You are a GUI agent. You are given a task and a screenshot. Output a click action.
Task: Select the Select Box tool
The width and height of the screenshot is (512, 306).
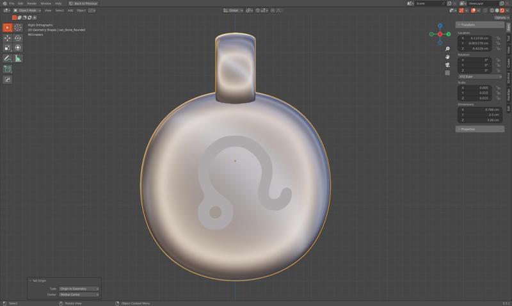7,28
